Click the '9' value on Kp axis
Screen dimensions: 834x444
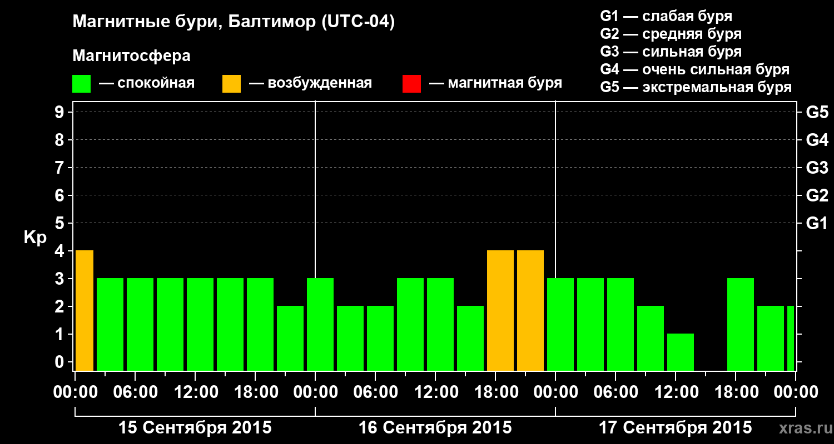(61, 112)
